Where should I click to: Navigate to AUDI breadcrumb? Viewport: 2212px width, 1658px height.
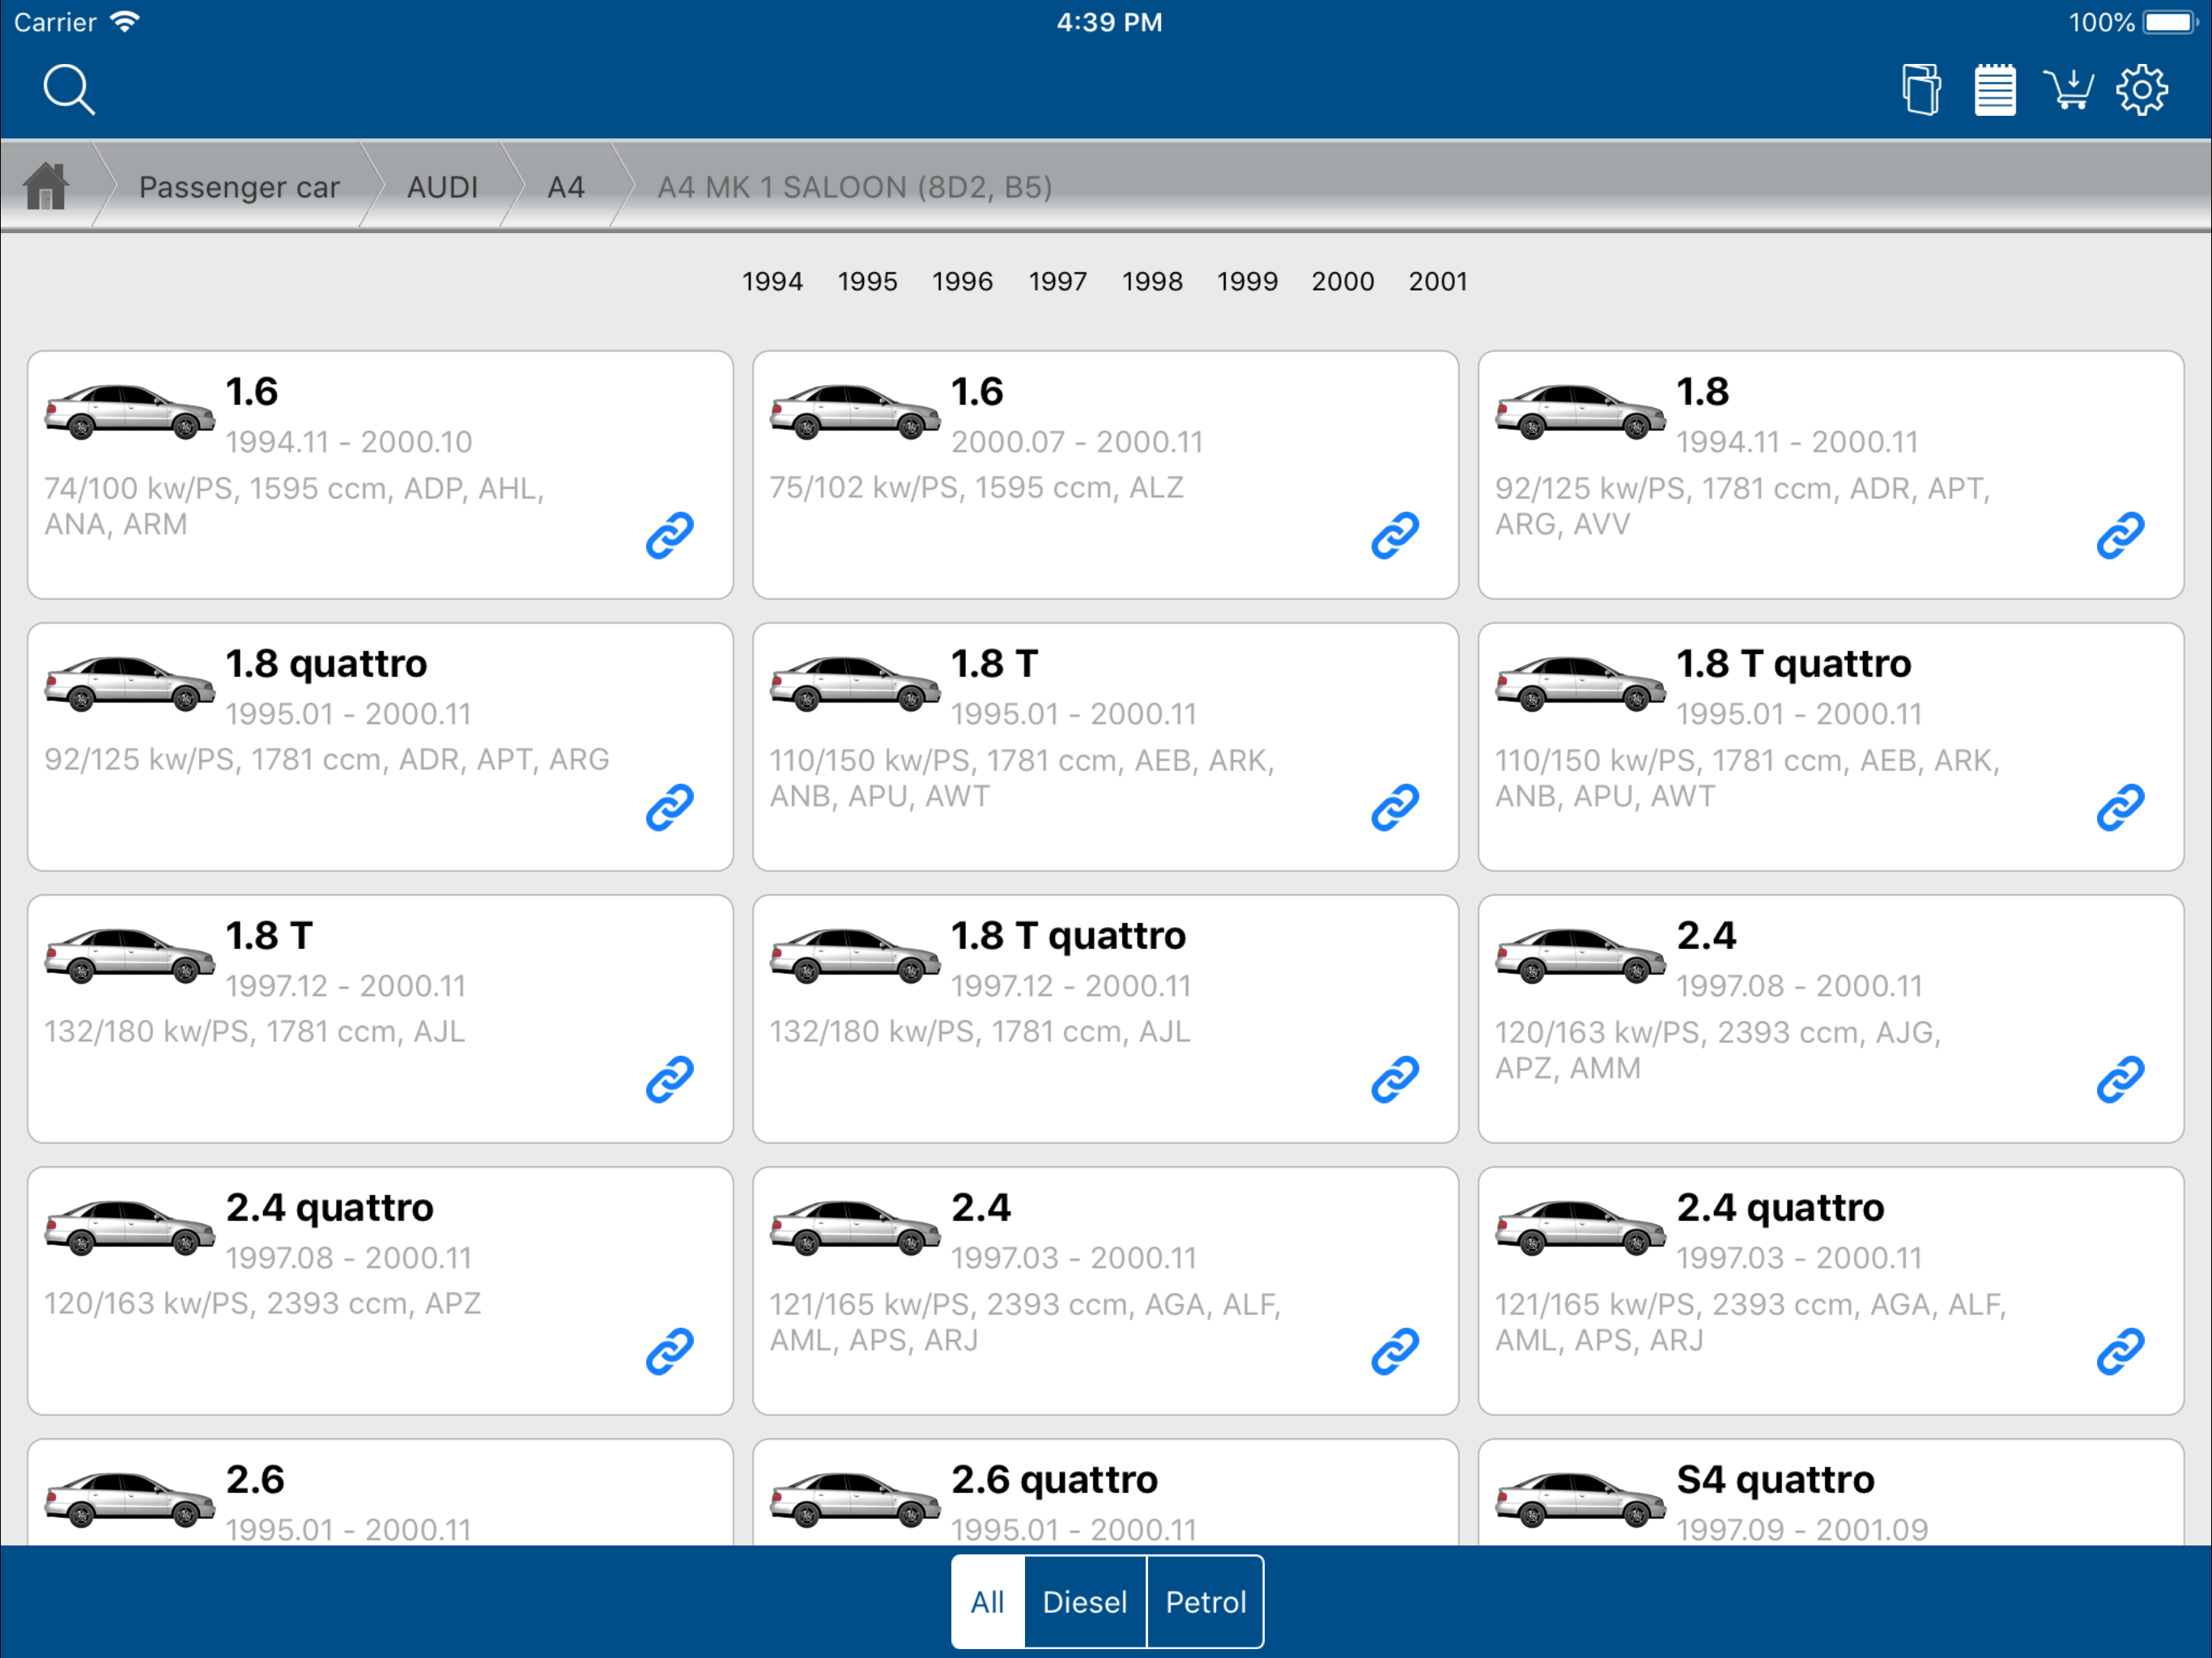click(x=442, y=187)
